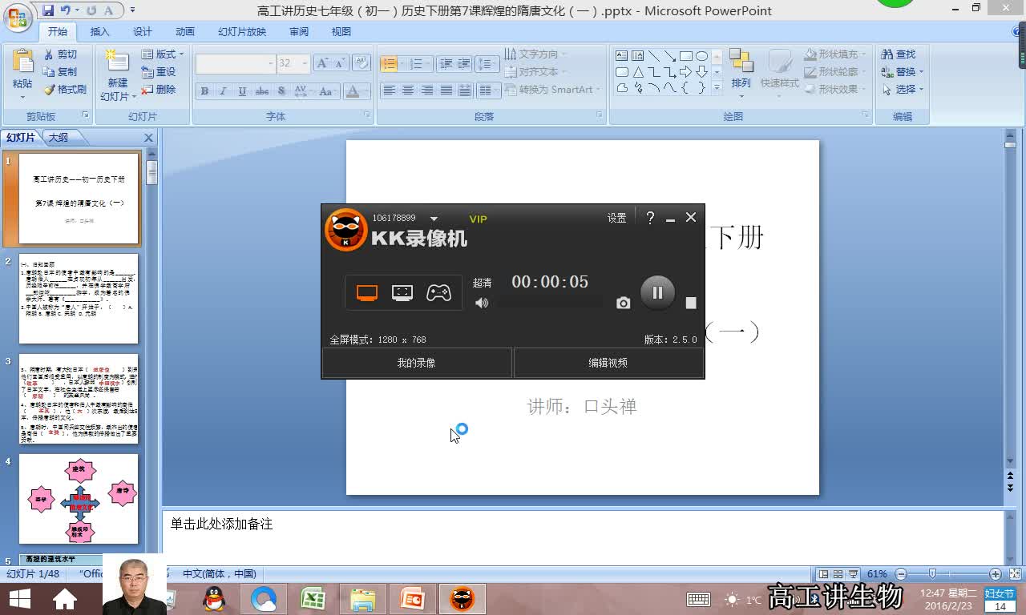Switch to the 幻灯片放映 ribbon tab
Image resolution: width=1026 pixels, height=615 pixels.
pyautogui.click(x=242, y=31)
